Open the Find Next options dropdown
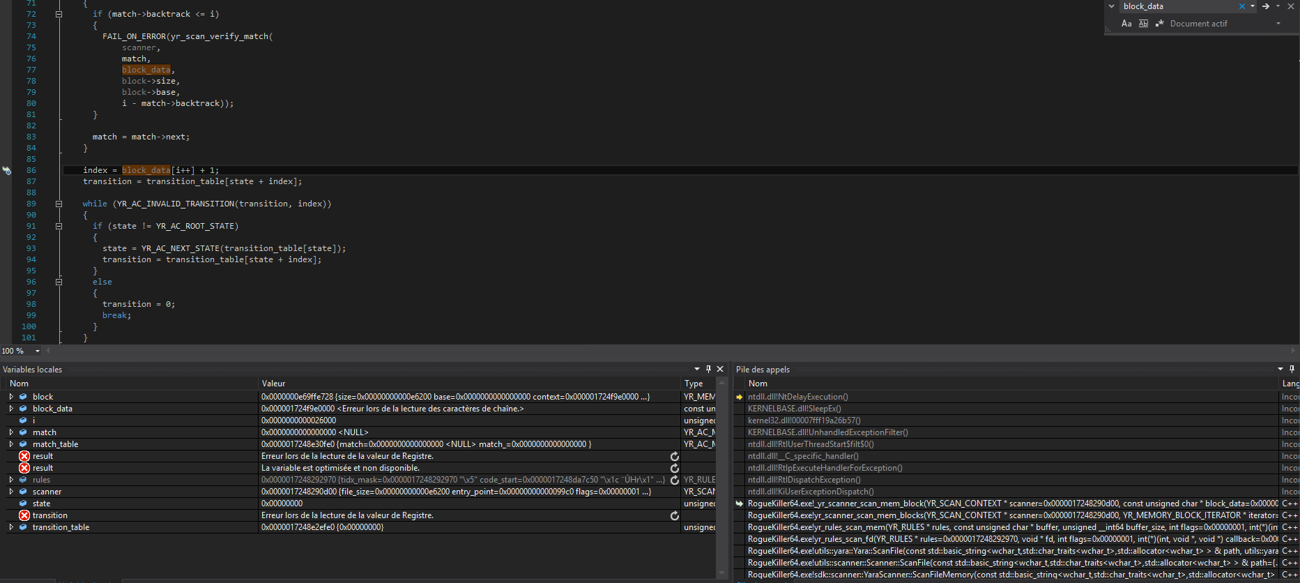The height and width of the screenshot is (583, 1300). (x=1278, y=6)
